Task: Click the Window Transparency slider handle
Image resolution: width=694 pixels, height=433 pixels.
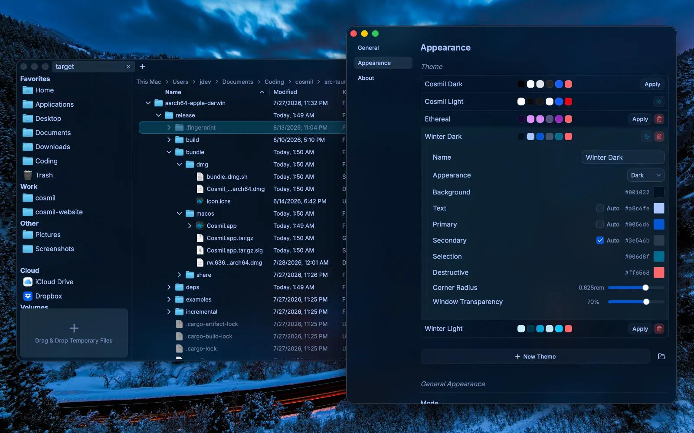Action: click(x=646, y=302)
